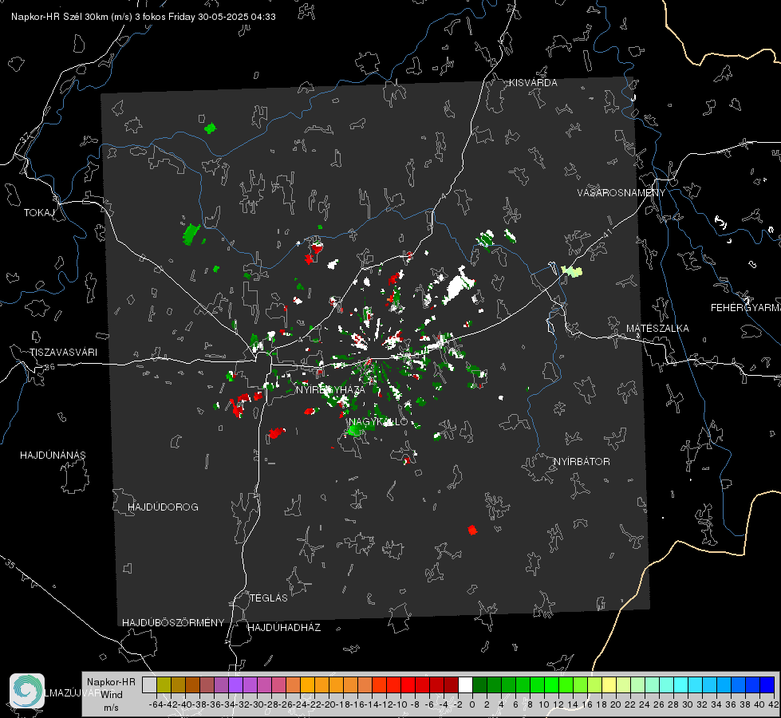Click the isolated green echo in the northwest corner
The width and height of the screenshot is (781, 718).
point(210,128)
